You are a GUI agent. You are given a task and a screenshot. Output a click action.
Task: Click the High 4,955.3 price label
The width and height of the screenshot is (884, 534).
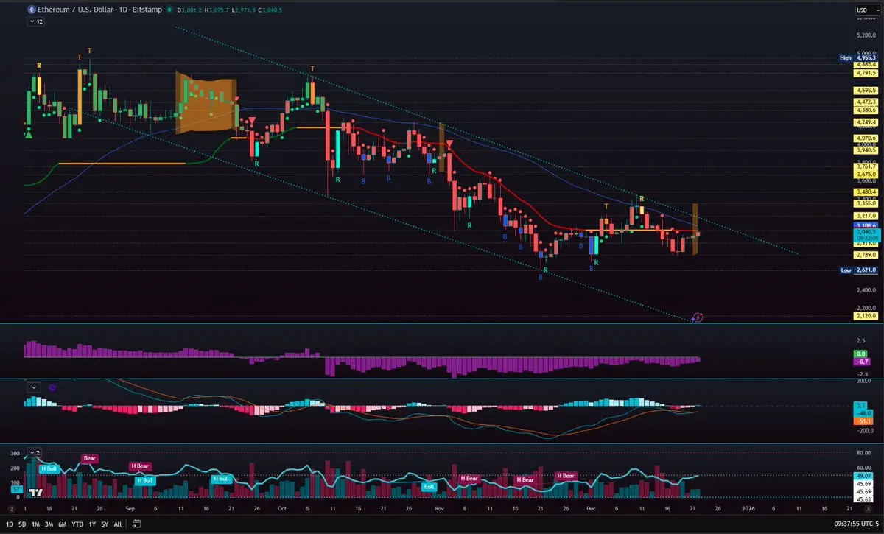pyautogui.click(x=858, y=57)
